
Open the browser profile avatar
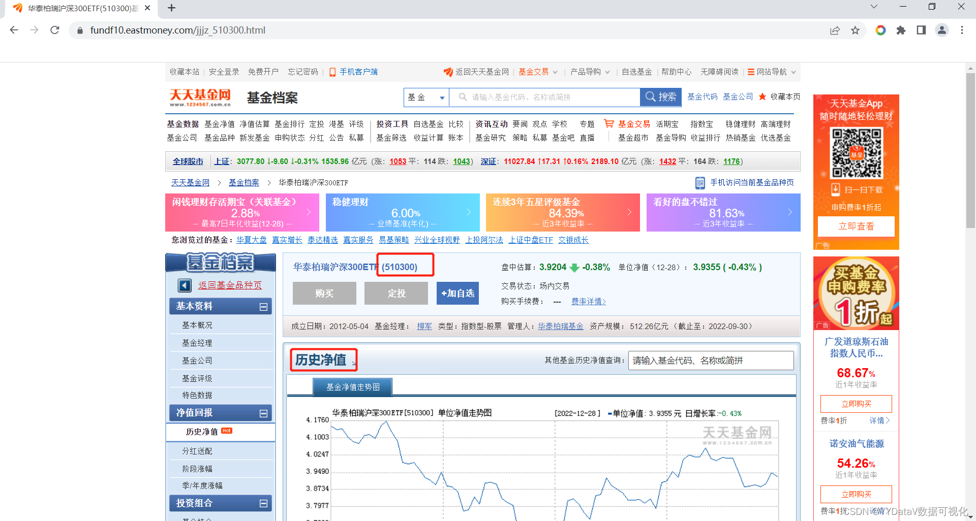[942, 30]
